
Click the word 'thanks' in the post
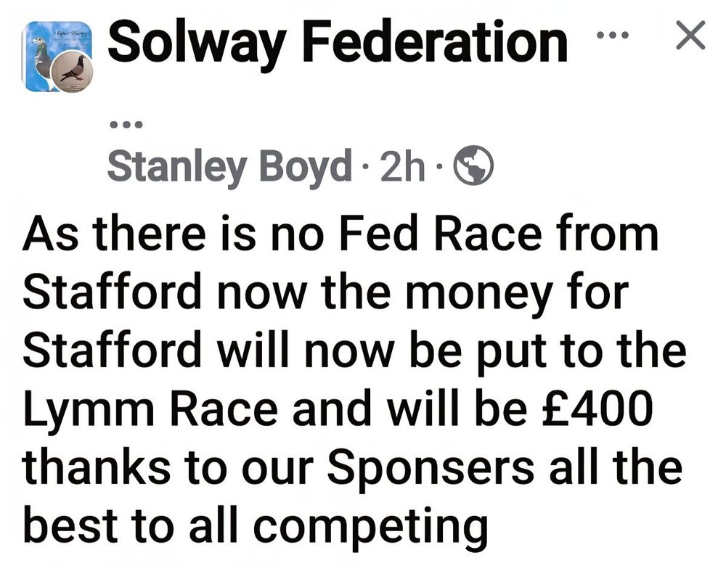[x=95, y=467]
